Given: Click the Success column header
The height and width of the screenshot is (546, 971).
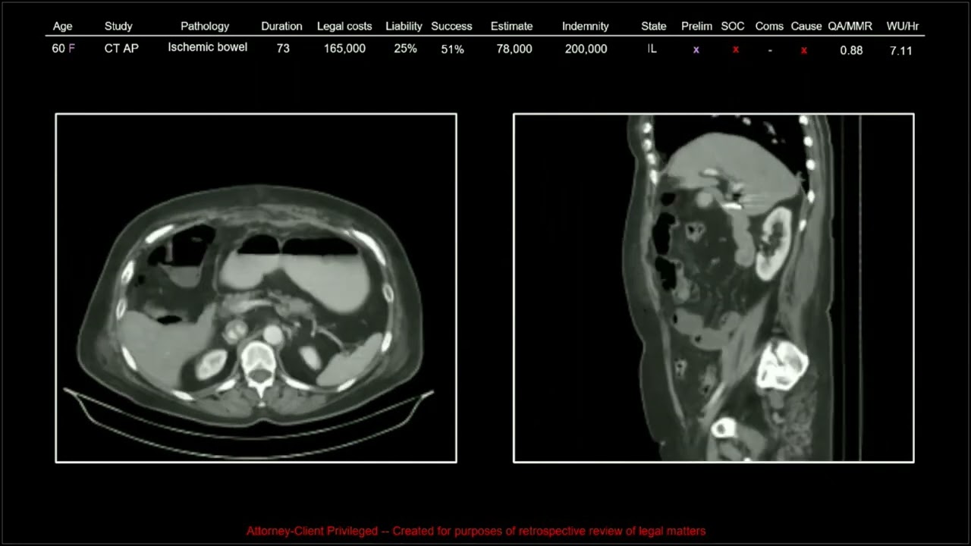Looking at the screenshot, I should [x=451, y=26].
